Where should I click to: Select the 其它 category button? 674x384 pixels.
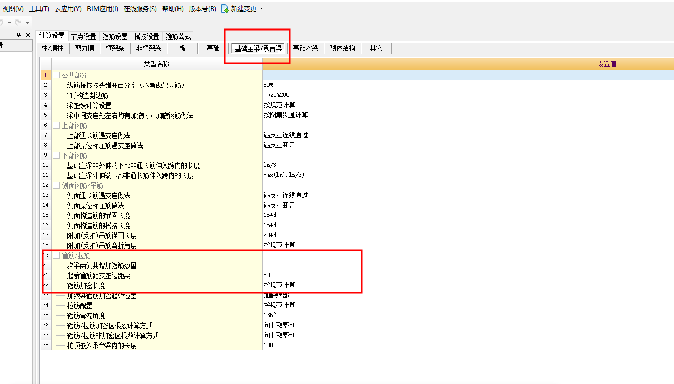coord(376,48)
